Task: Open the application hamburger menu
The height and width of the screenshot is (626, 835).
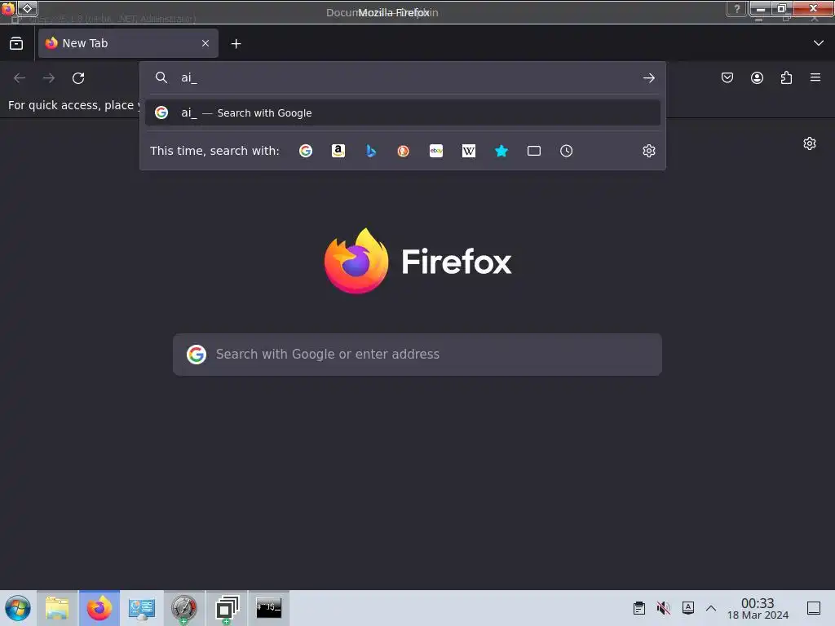Action: click(815, 77)
